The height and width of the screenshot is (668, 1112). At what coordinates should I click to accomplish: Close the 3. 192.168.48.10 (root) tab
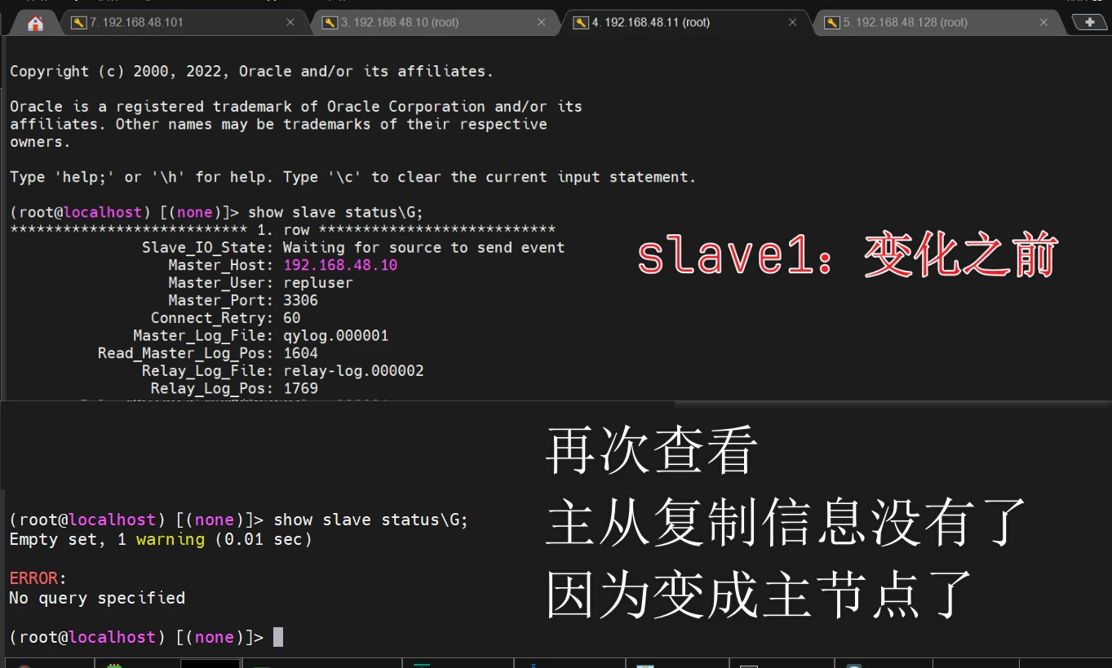click(x=542, y=23)
